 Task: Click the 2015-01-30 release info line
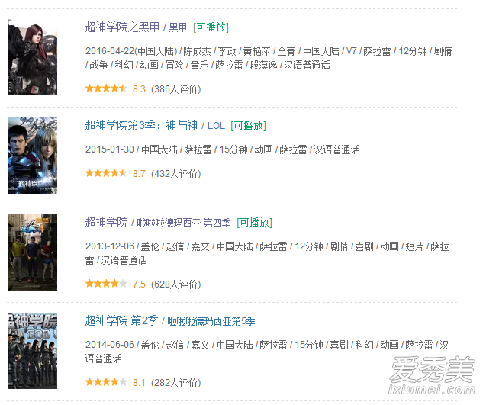pos(223,149)
